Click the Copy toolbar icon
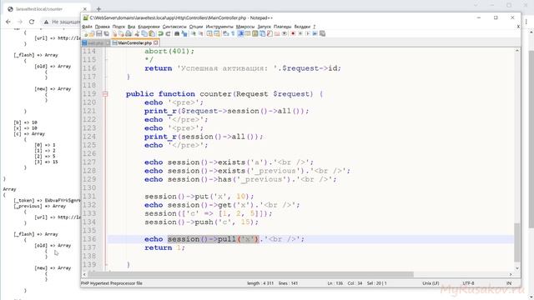Screen dimensions: 534x300 pos(144,33)
